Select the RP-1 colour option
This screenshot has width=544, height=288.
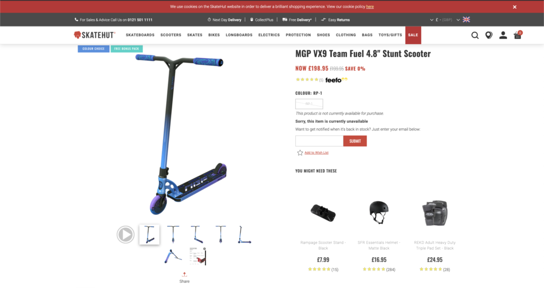coord(309,103)
